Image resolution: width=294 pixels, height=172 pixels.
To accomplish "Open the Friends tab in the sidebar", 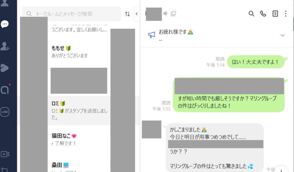I will tap(4, 3).
